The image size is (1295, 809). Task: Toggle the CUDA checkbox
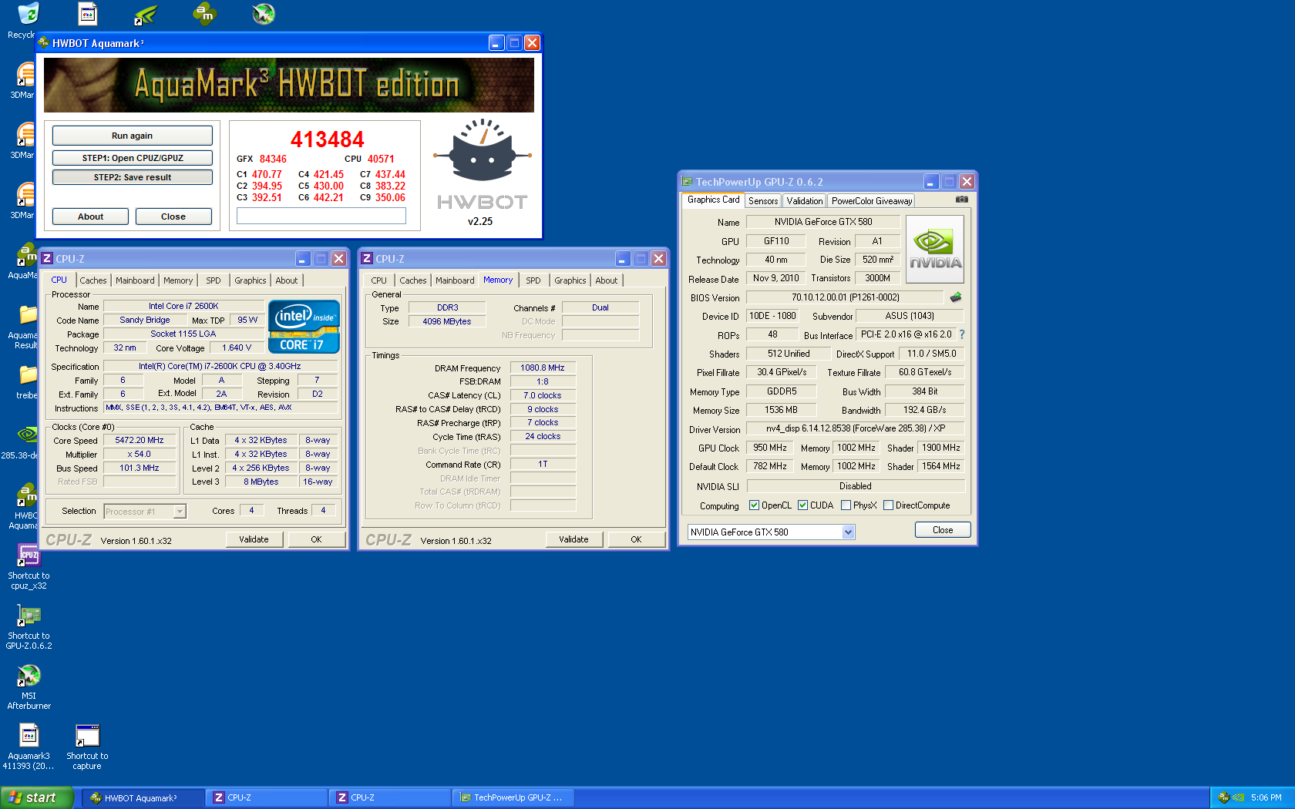(802, 505)
